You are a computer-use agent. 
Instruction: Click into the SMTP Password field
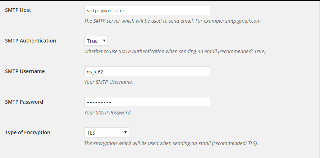pyautogui.click(x=147, y=102)
